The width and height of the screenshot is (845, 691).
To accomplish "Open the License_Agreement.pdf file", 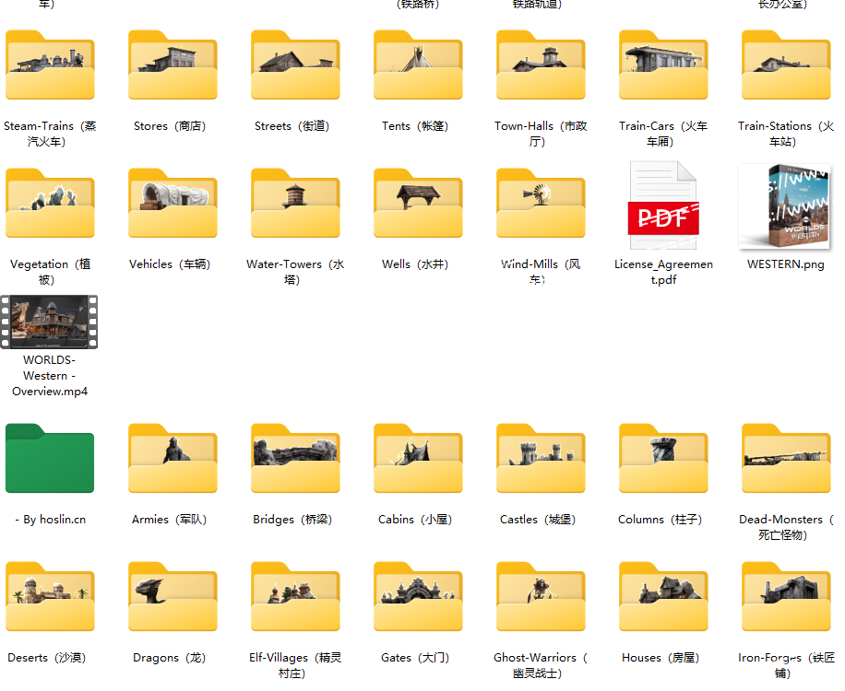I will 663,207.
